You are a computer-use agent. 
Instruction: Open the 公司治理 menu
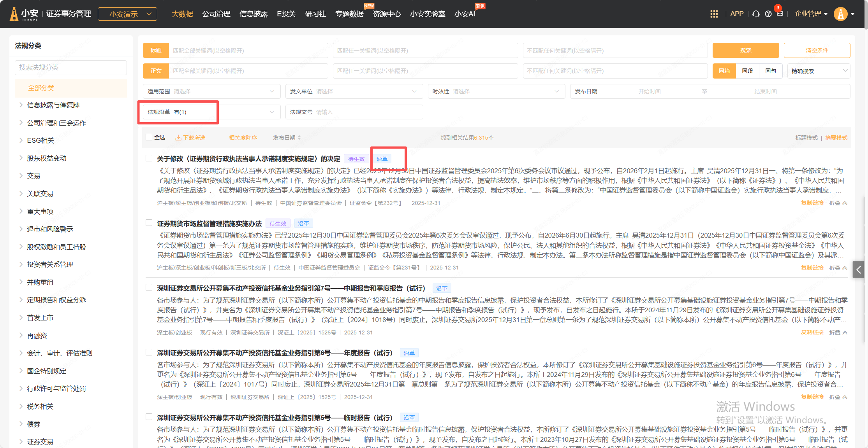tap(216, 14)
